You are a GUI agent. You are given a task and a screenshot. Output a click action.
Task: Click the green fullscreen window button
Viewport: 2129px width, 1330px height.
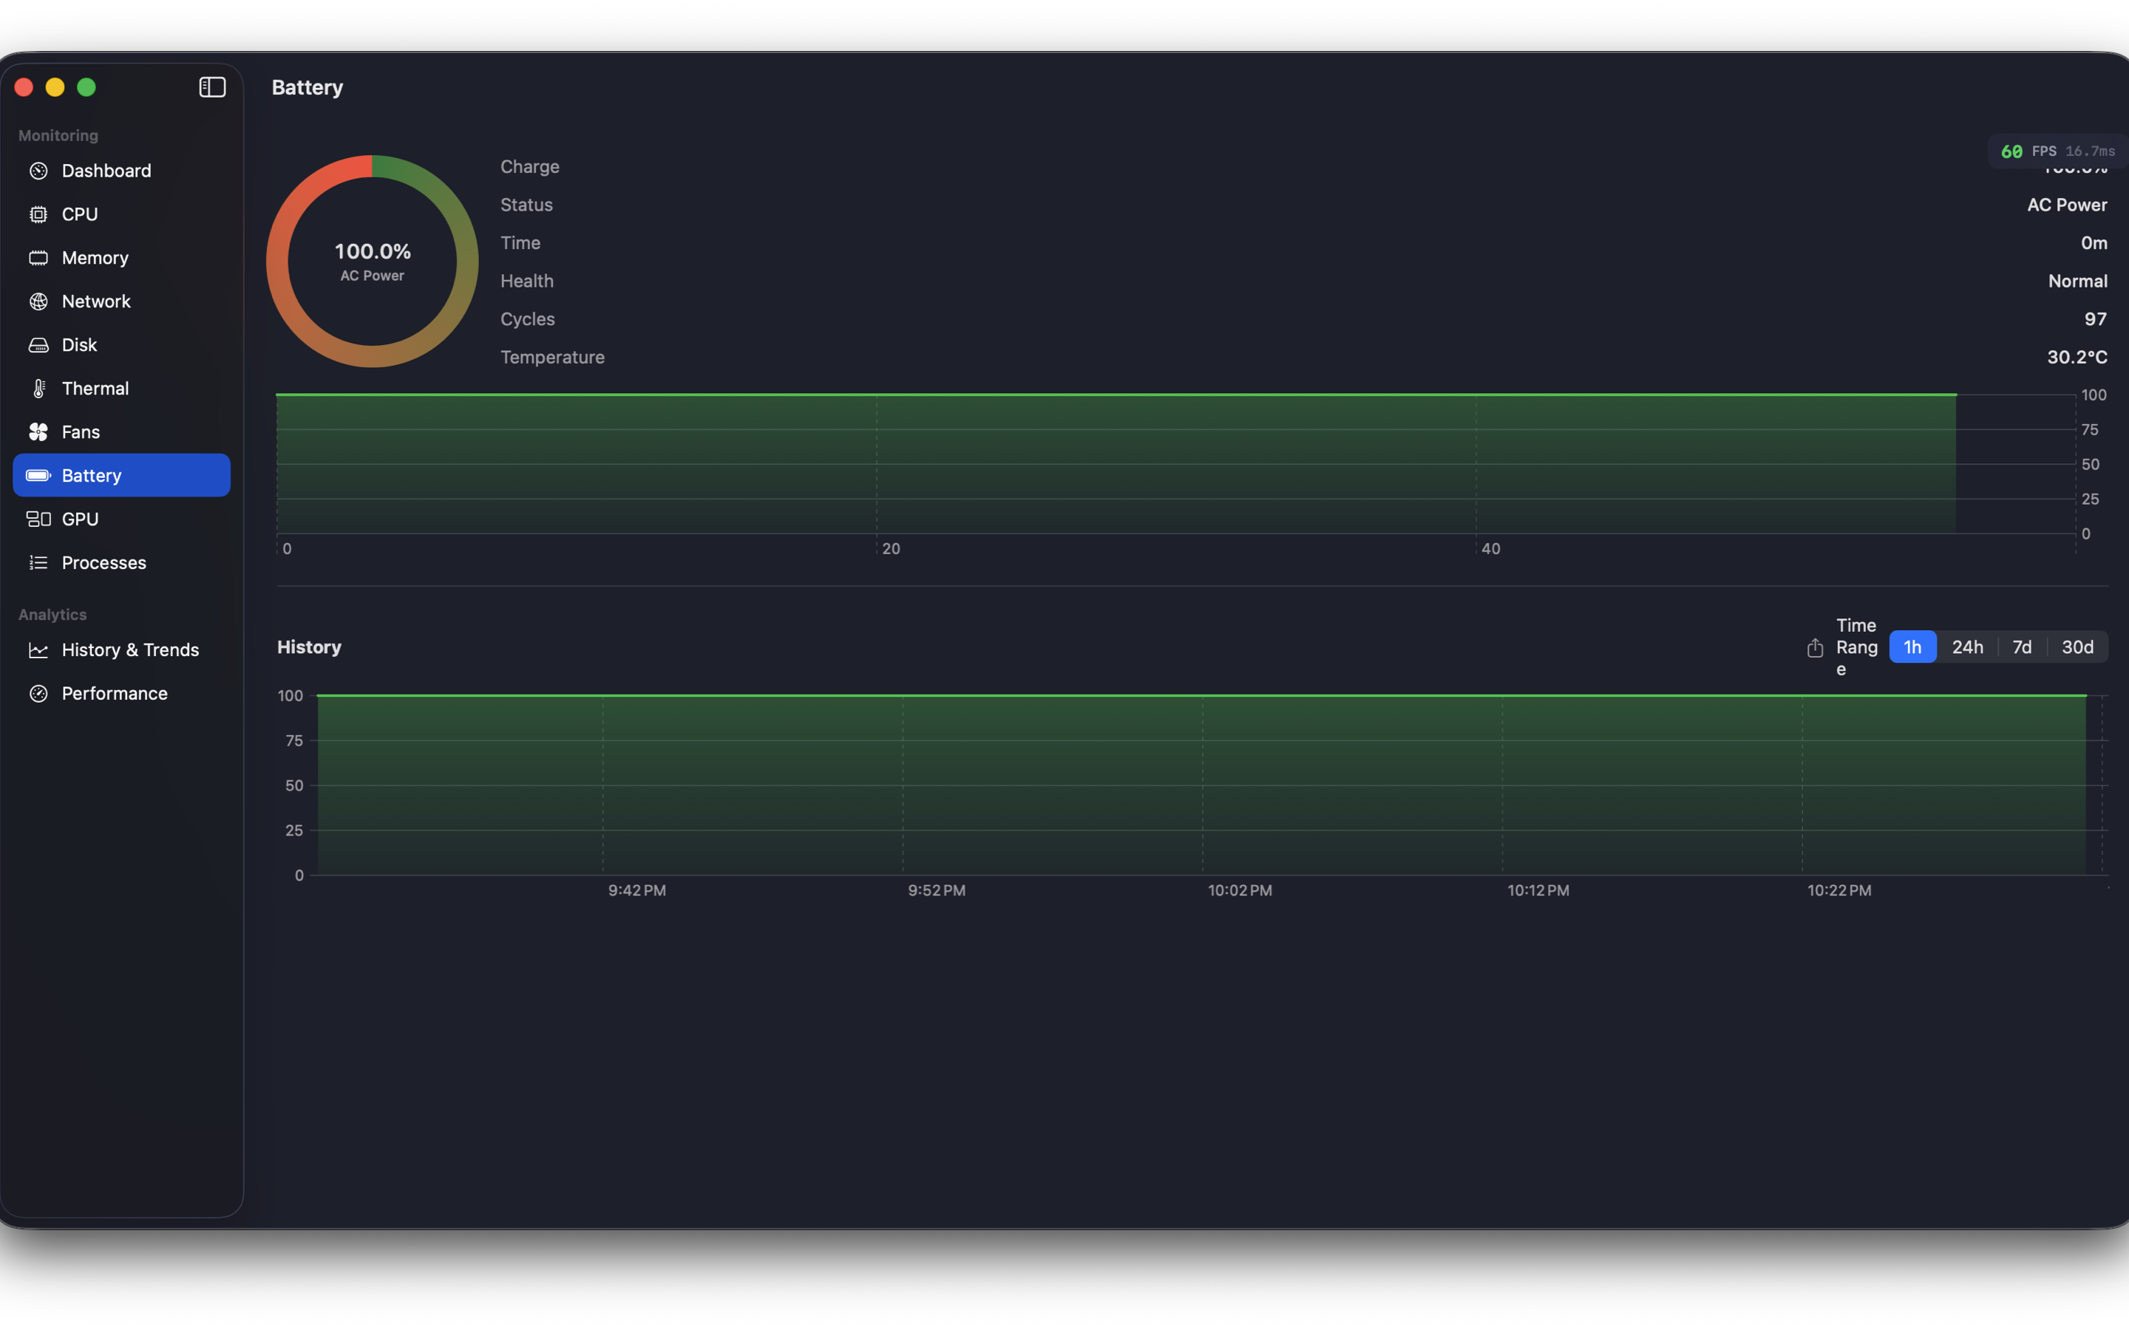86,87
